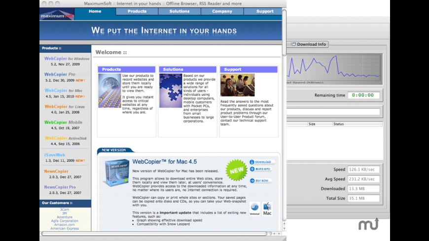This screenshot has width=429, height=241.
Task: Click the Products sidebar heading
Action: 52,48
